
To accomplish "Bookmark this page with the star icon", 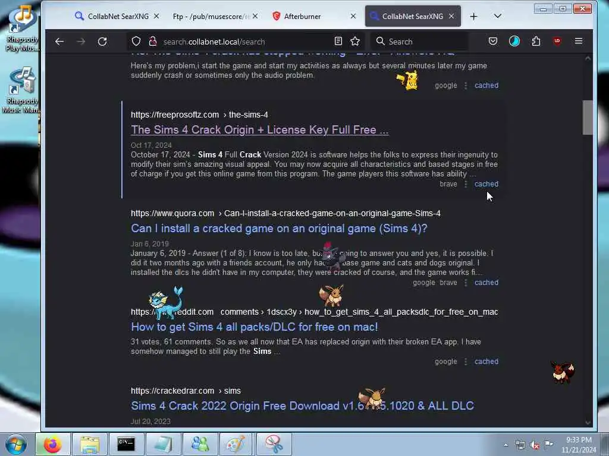I will (355, 41).
